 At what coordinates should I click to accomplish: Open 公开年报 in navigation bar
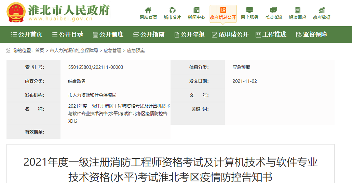click(189, 34)
